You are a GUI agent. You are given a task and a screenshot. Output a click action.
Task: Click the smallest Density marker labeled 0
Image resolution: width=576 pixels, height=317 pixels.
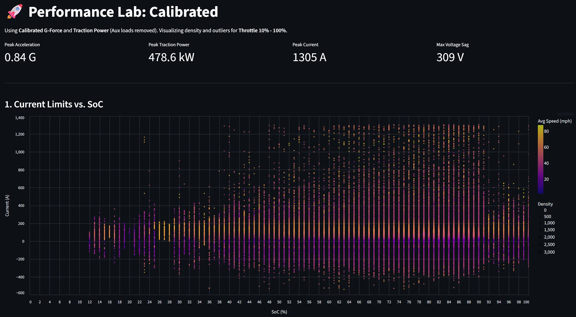click(540, 210)
